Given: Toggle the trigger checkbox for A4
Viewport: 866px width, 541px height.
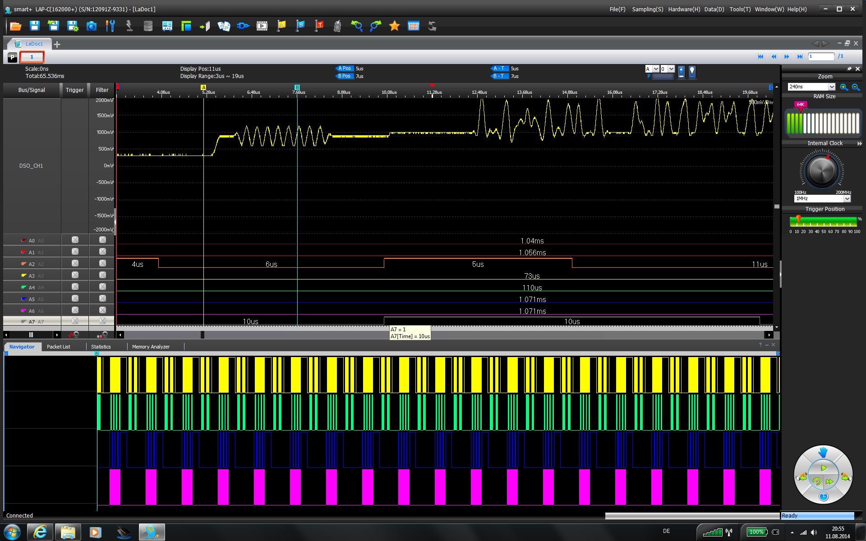Looking at the screenshot, I should click(75, 287).
